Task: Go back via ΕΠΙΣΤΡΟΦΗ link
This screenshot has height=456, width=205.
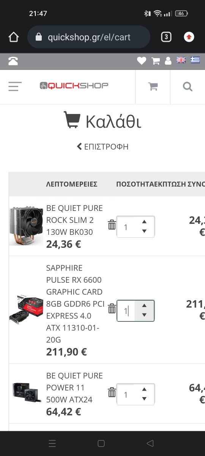Action: point(102,146)
